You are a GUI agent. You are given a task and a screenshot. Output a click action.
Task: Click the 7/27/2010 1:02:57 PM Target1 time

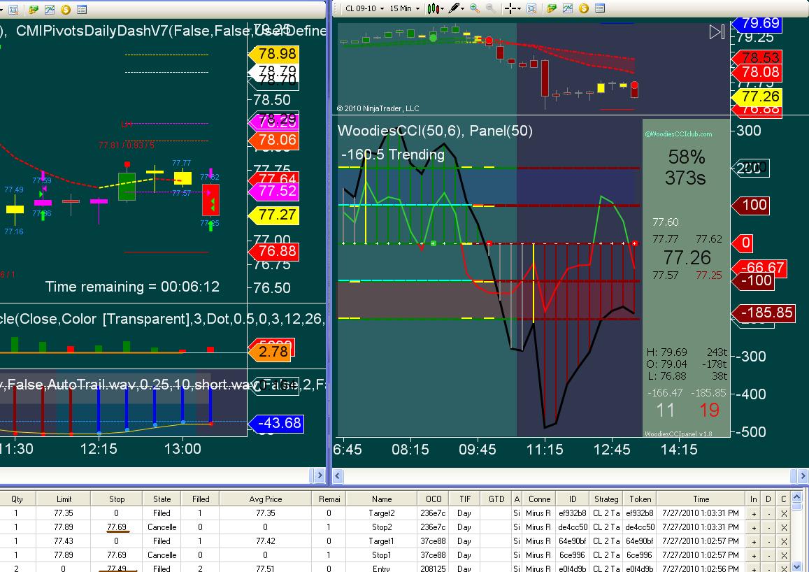click(x=701, y=541)
